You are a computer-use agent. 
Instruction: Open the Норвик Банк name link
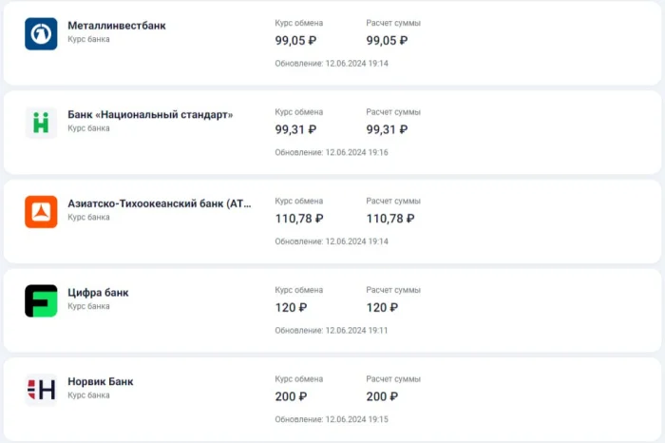101,381
